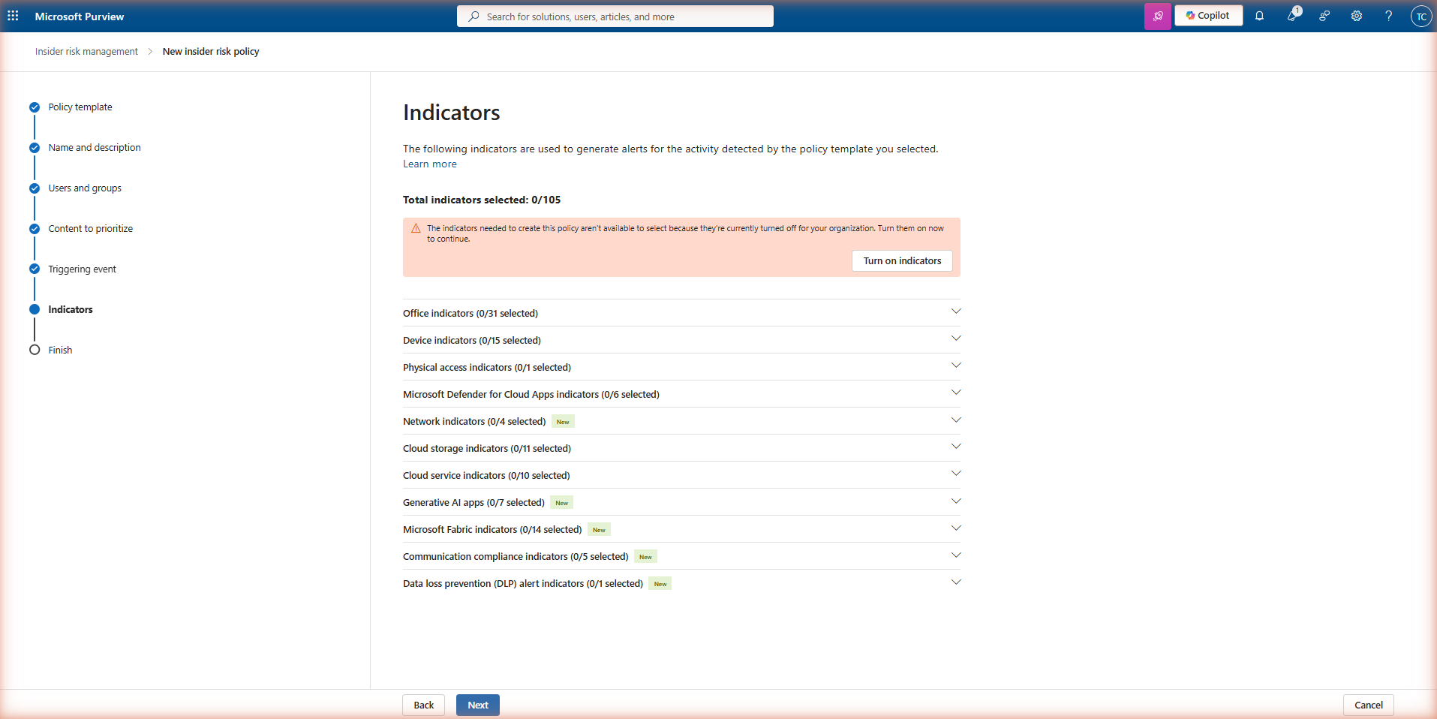Open the help menu

click(1389, 16)
